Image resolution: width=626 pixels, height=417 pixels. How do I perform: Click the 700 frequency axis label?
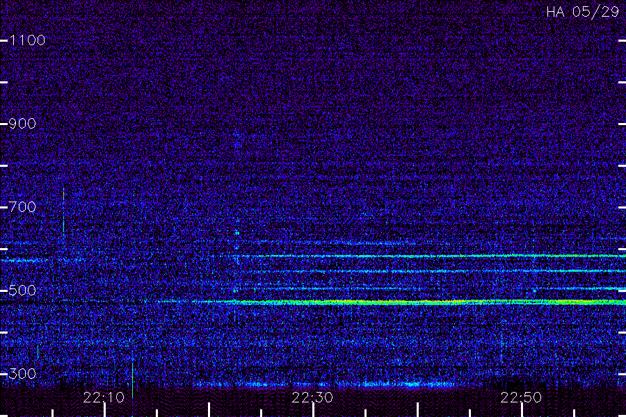pos(22,206)
